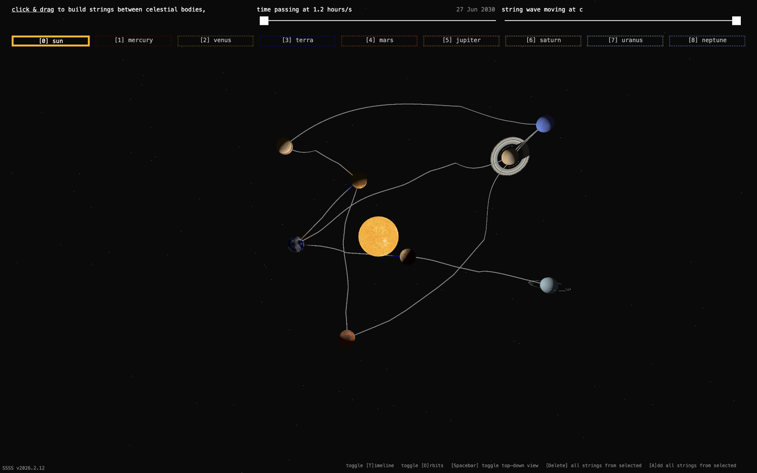Select the [1] mercury tab
This screenshot has height=473, width=757.
(x=133, y=41)
